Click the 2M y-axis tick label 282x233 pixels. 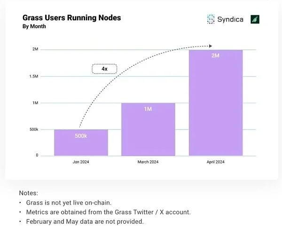pyautogui.click(x=35, y=49)
